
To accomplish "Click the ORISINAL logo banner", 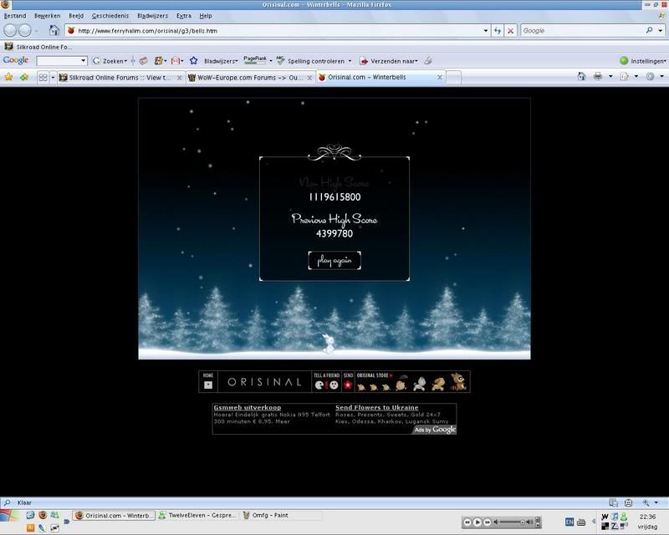I will pos(264,382).
